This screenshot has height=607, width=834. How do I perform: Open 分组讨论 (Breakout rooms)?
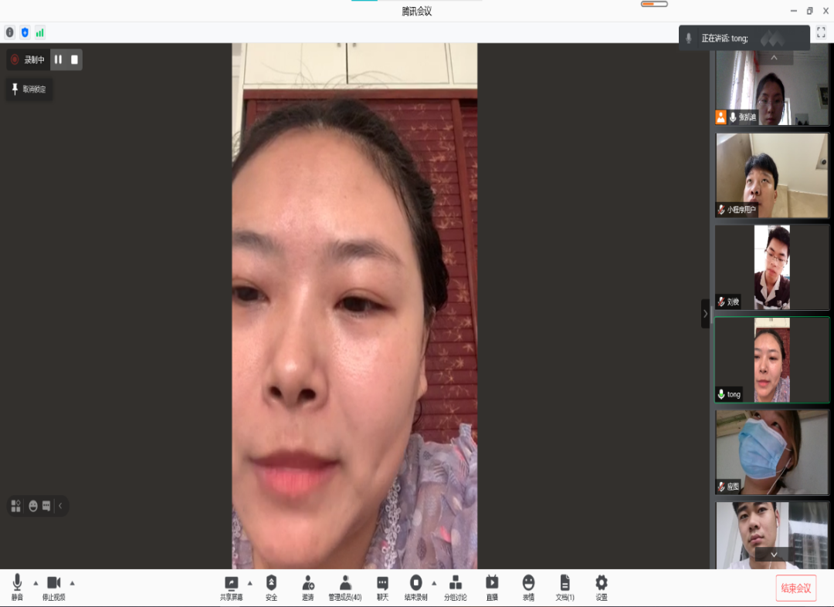(456, 587)
